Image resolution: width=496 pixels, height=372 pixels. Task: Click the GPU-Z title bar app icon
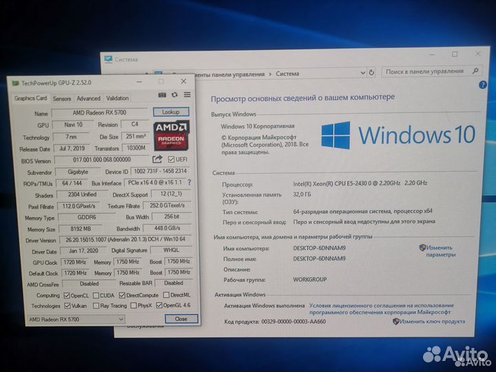coord(15,83)
